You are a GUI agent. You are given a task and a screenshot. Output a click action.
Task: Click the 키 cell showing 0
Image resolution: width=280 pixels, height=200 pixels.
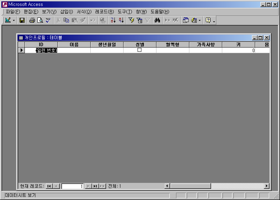pos(238,50)
